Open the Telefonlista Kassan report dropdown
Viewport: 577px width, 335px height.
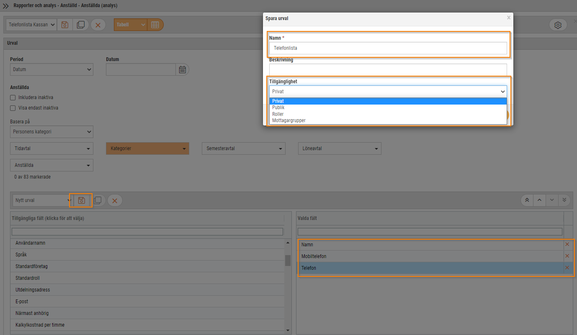[x=31, y=25]
